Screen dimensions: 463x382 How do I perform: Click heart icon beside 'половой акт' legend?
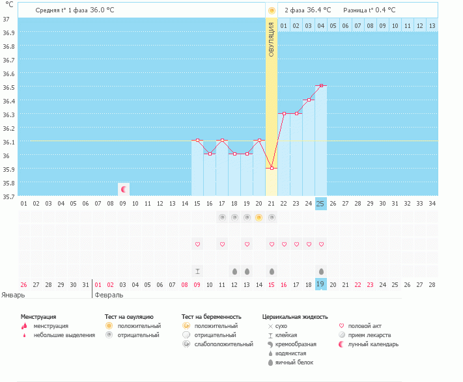click(342, 326)
